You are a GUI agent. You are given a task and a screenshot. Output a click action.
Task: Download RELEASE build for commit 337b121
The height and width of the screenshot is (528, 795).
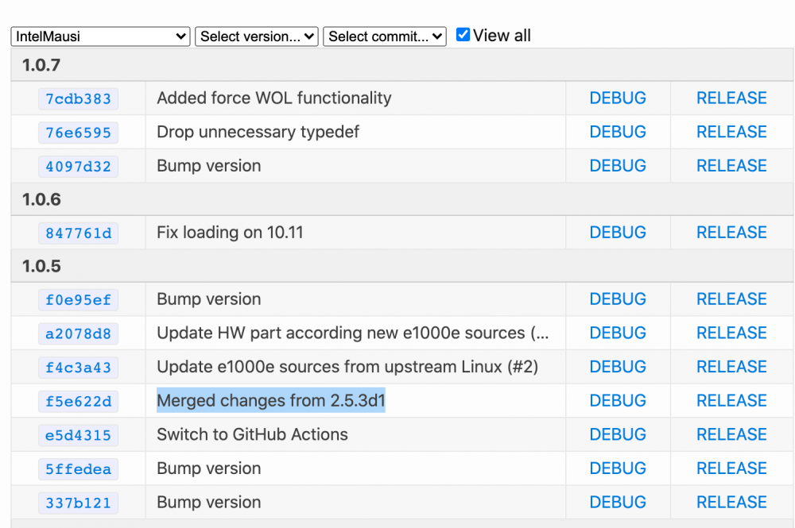[x=731, y=502]
